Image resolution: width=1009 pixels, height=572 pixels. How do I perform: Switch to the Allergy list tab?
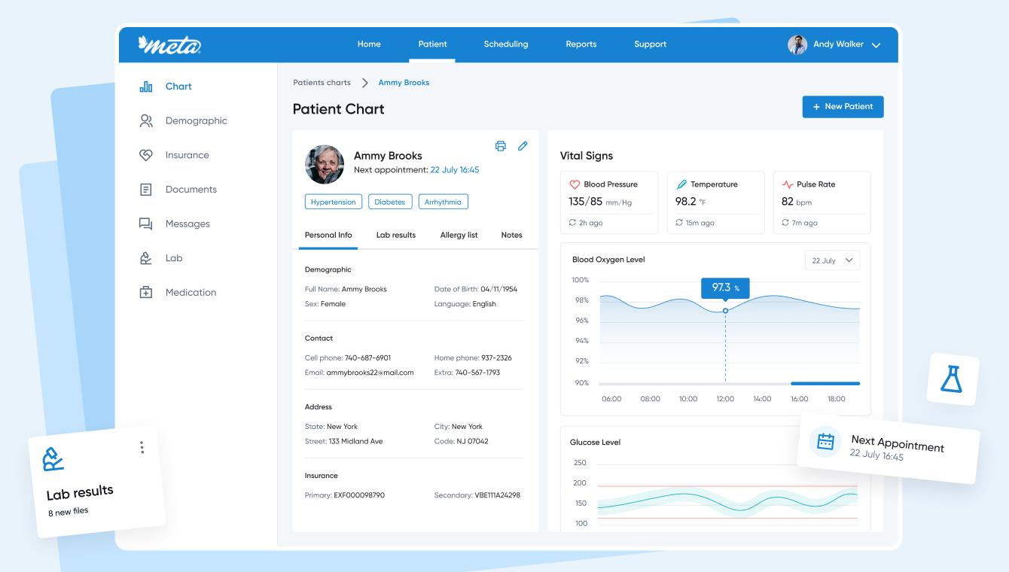tap(459, 235)
